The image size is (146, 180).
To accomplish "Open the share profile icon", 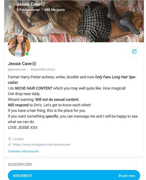I will [x=134, y=51].
